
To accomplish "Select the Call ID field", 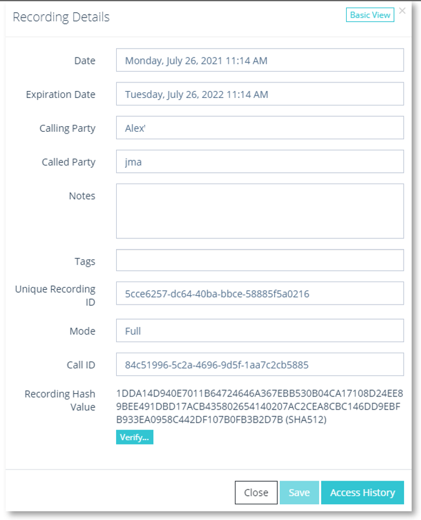I will click(x=260, y=365).
